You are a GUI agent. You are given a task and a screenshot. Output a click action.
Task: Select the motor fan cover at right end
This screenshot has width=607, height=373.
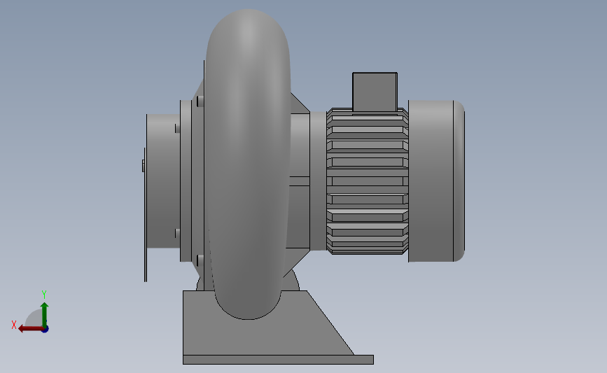[436, 181]
